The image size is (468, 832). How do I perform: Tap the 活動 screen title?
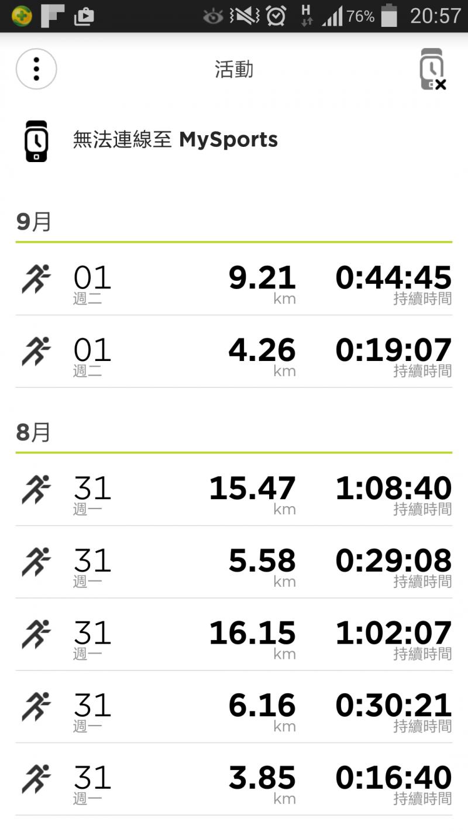point(234,70)
